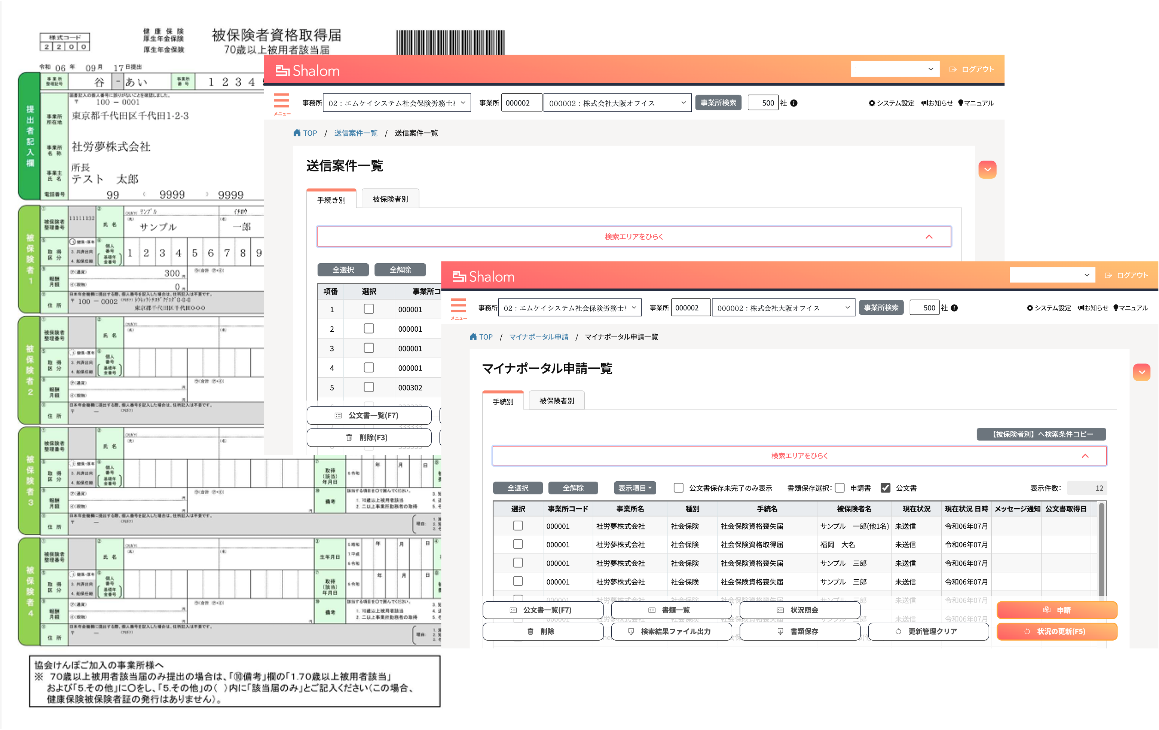
Task: Tick row 1 checkbox in the 送信案件一覧 table
Action: click(369, 309)
